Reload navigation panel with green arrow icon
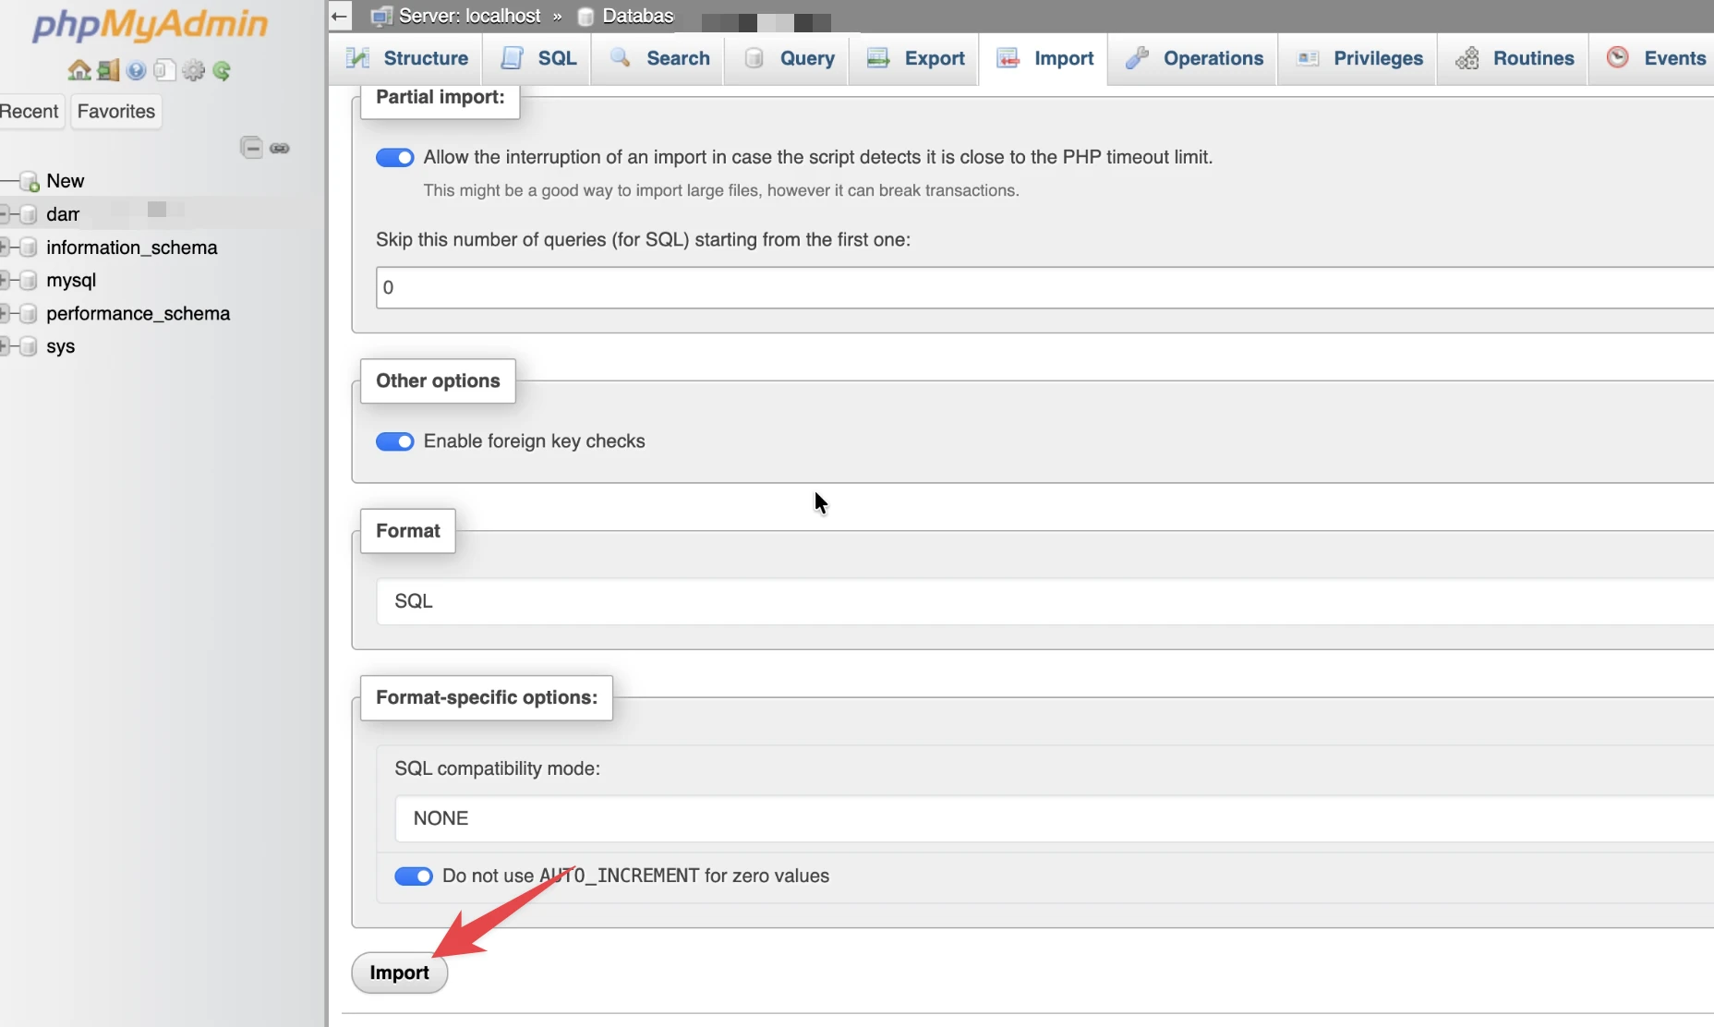The height and width of the screenshot is (1027, 1714). click(x=222, y=70)
